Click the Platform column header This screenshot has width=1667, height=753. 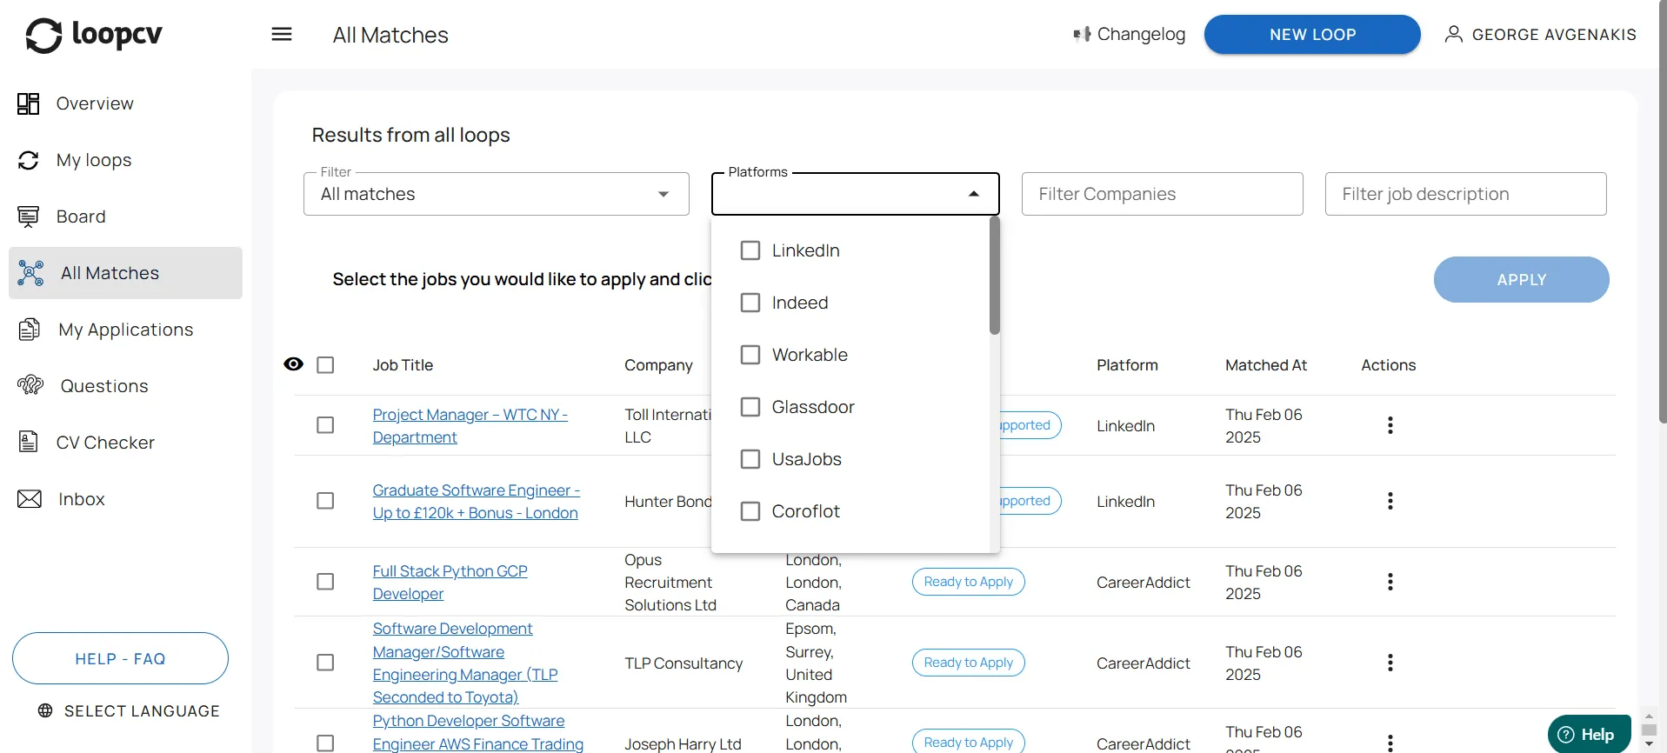click(1127, 365)
